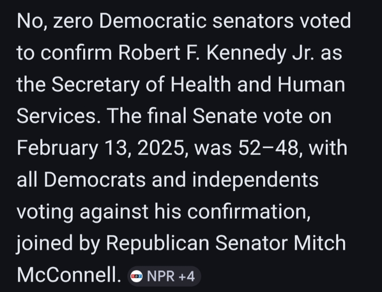The width and height of the screenshot is (382, 292).
Task: Click the NPR logo icon
Action: (x=136, y=277)
